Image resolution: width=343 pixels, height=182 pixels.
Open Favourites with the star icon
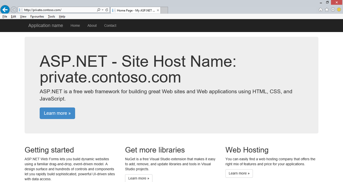327,10
